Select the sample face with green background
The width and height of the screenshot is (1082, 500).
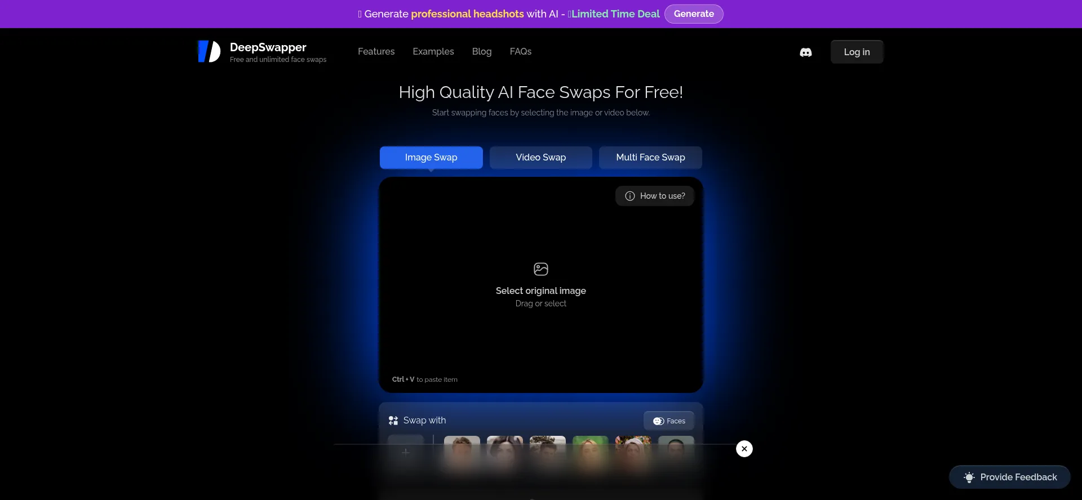(x=591, y=453)
